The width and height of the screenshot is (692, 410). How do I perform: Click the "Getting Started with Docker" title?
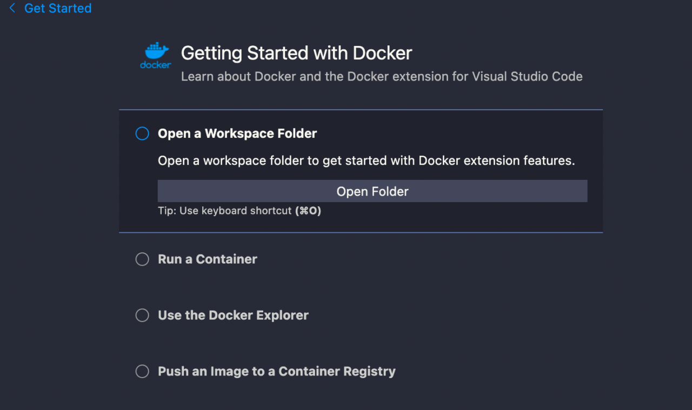[x=296, y=53]
